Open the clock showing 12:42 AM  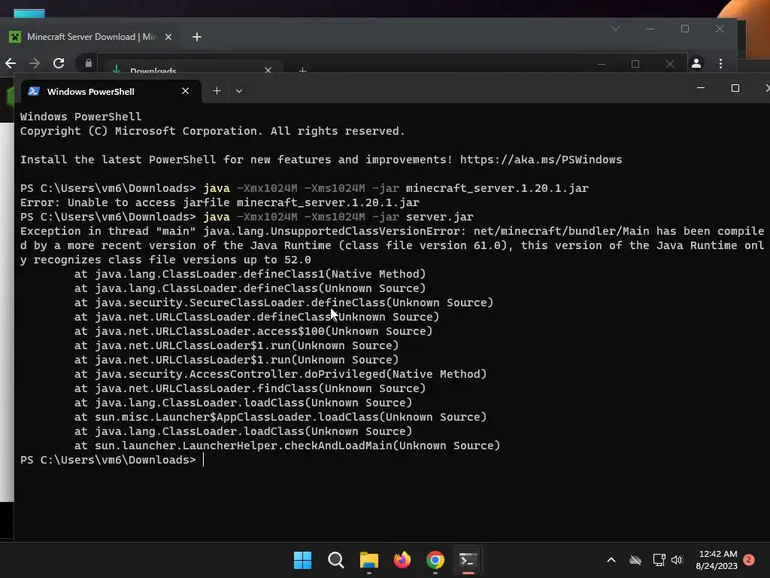(x=717, y=560)
